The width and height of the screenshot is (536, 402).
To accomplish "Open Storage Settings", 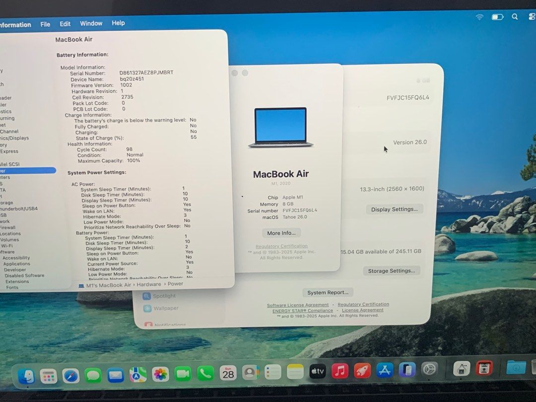I will 392,270.
